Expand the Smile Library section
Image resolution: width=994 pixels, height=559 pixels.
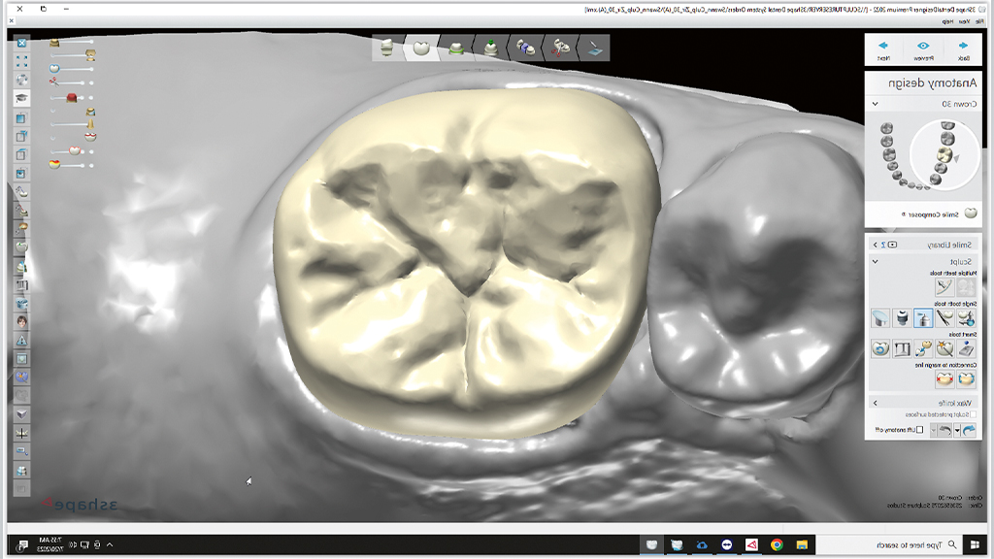pos(875,245)
